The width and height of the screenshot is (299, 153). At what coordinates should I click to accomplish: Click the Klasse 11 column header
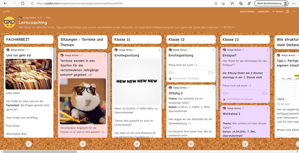[x=137, y=40]
